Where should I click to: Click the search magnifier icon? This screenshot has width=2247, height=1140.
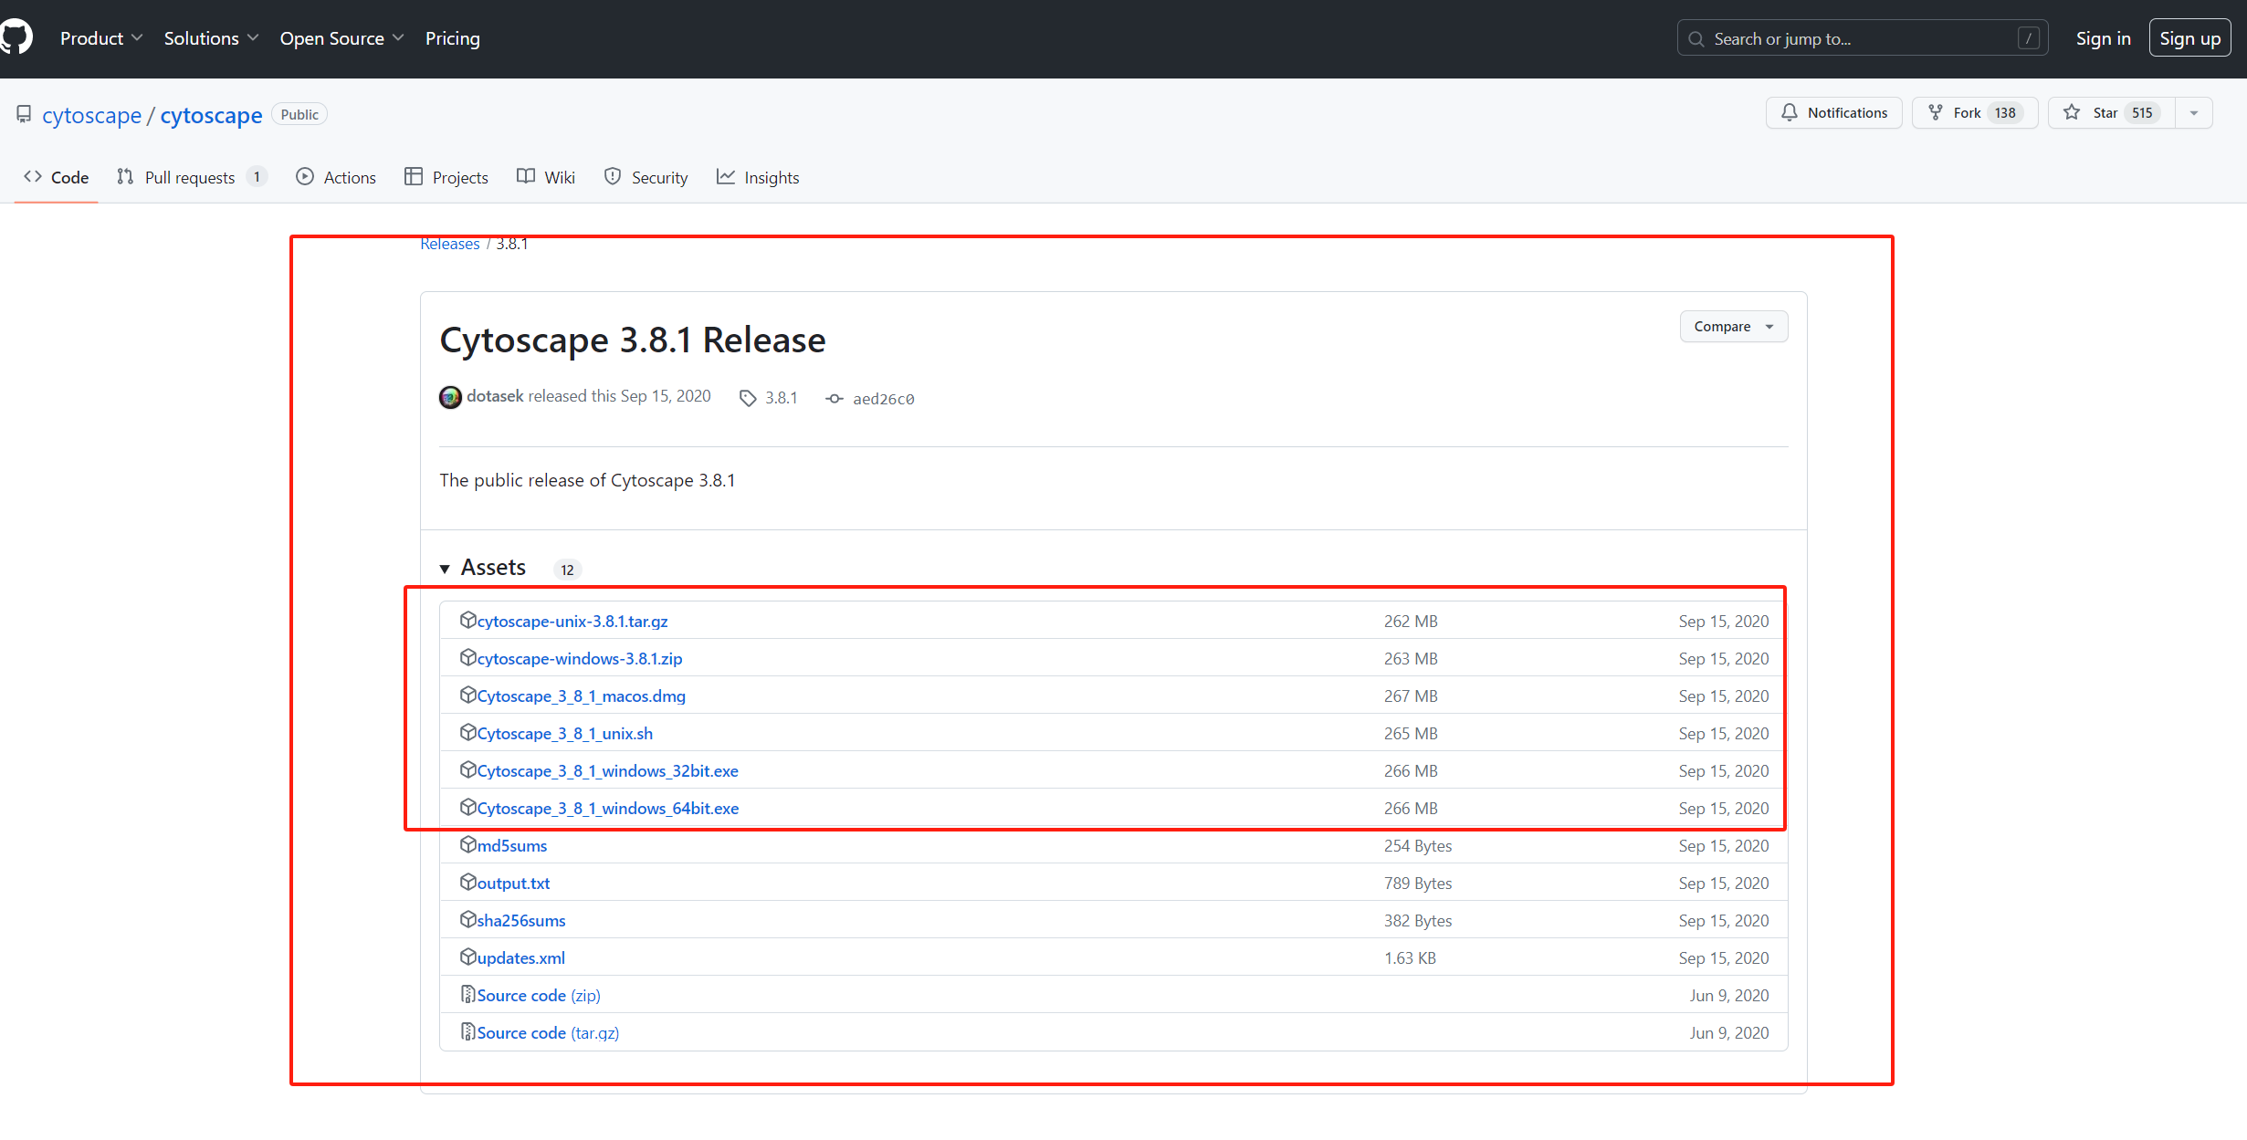click(1696, 39)
